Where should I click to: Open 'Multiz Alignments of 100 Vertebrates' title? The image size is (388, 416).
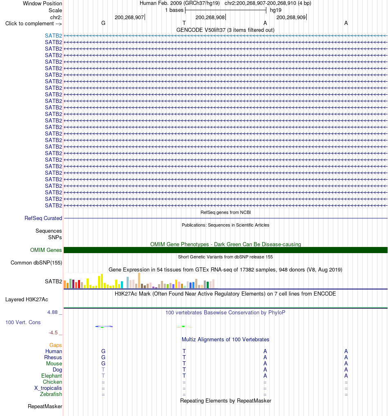(x=225, y=340)
